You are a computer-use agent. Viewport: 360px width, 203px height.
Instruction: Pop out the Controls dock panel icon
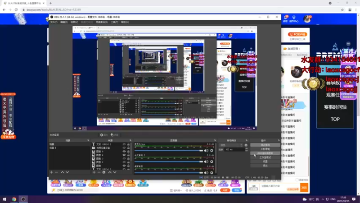tap(279, 140)
